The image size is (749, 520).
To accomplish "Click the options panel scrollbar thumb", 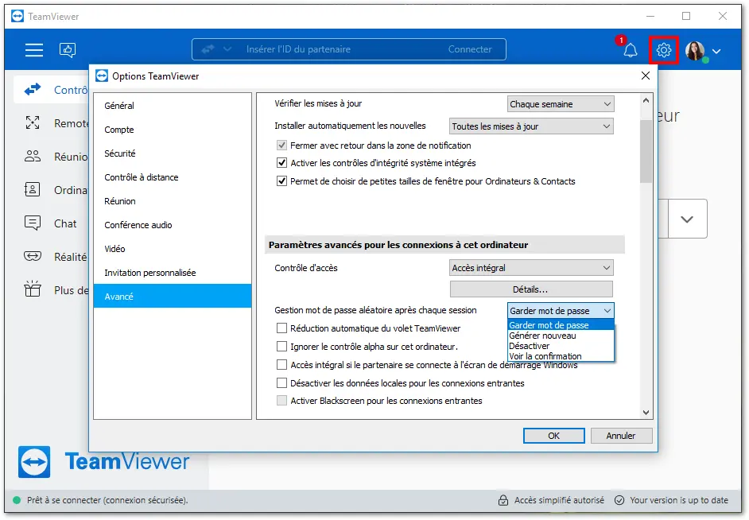I will 646,151.
